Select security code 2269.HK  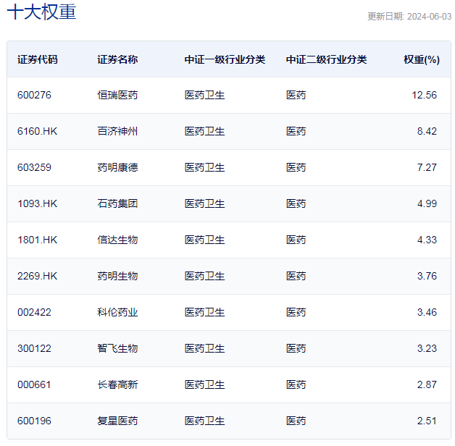pyautogui.click(x=38, y=277)
